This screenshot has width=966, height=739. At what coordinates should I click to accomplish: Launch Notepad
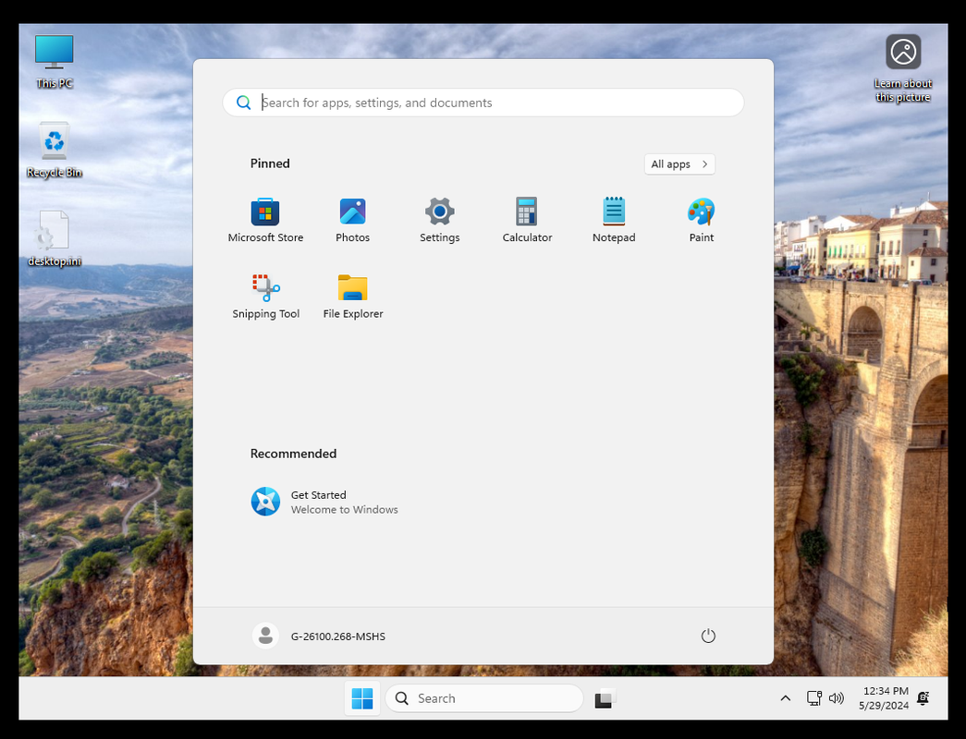[614, 220]
